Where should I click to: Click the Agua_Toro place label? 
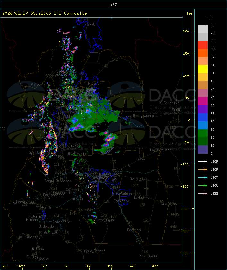pyautogui.click(x=64, y=173)
